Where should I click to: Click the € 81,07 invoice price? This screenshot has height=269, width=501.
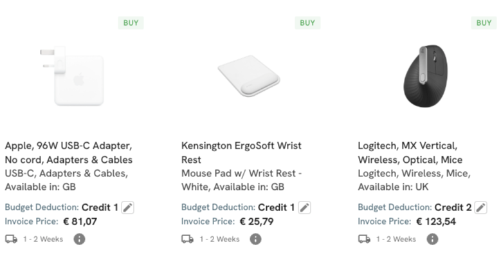pyautogui.click(x=80, y=221)
